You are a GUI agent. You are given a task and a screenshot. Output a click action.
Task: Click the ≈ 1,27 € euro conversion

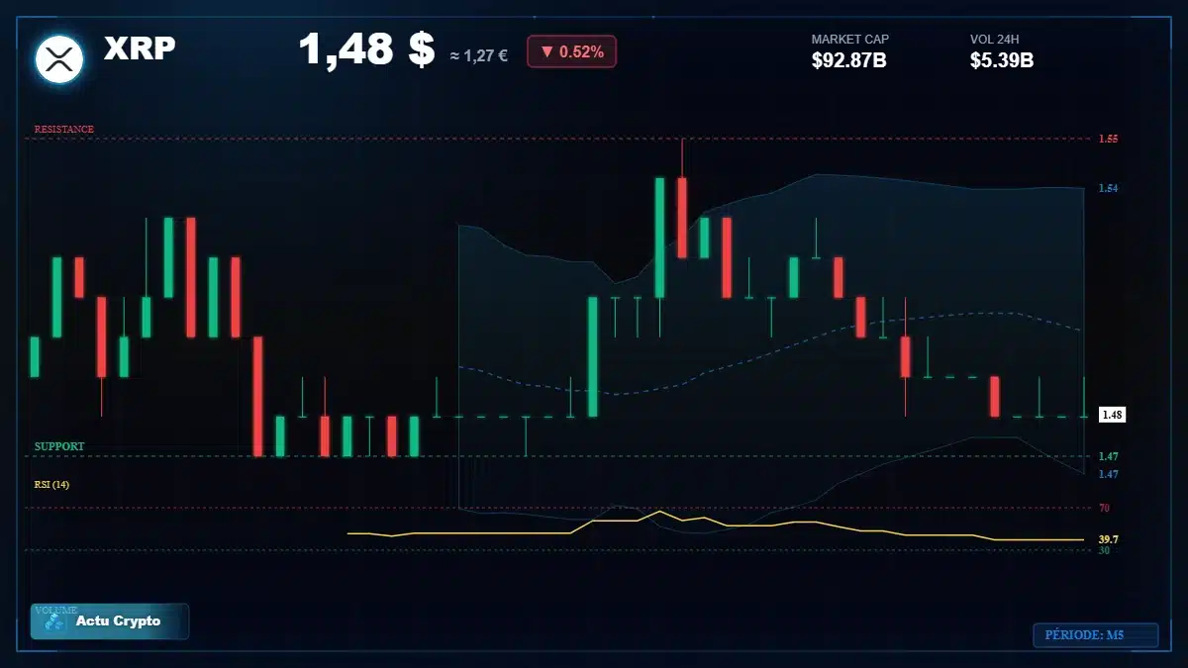pos(478,55)
